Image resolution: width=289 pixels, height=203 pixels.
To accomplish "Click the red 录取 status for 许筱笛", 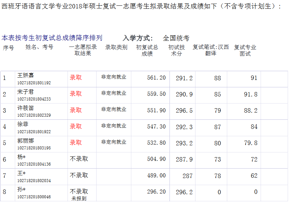I will (76, 110).
